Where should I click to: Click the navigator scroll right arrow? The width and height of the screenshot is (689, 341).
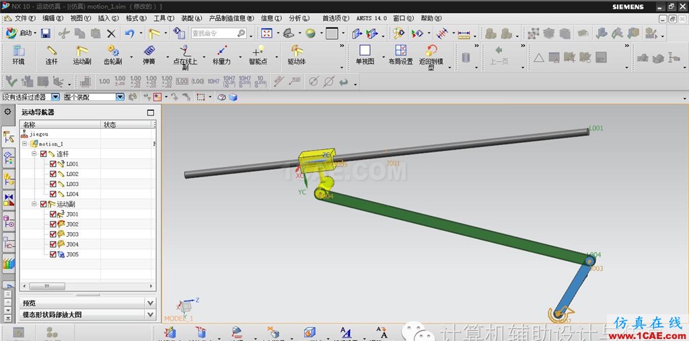click(151, 286)
